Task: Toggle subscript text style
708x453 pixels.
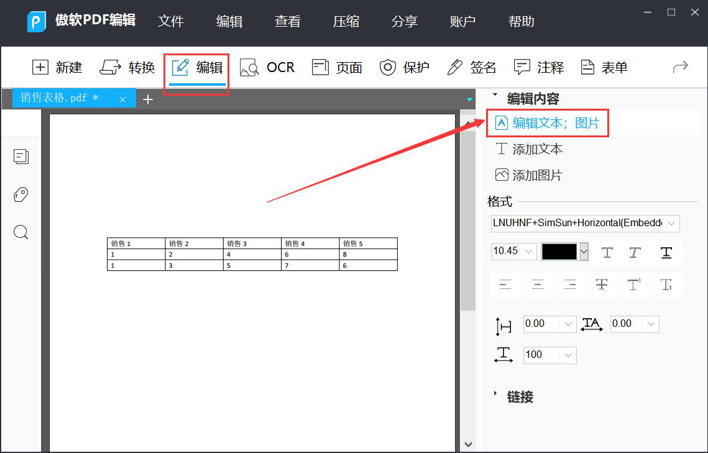Action: (666, 284)
